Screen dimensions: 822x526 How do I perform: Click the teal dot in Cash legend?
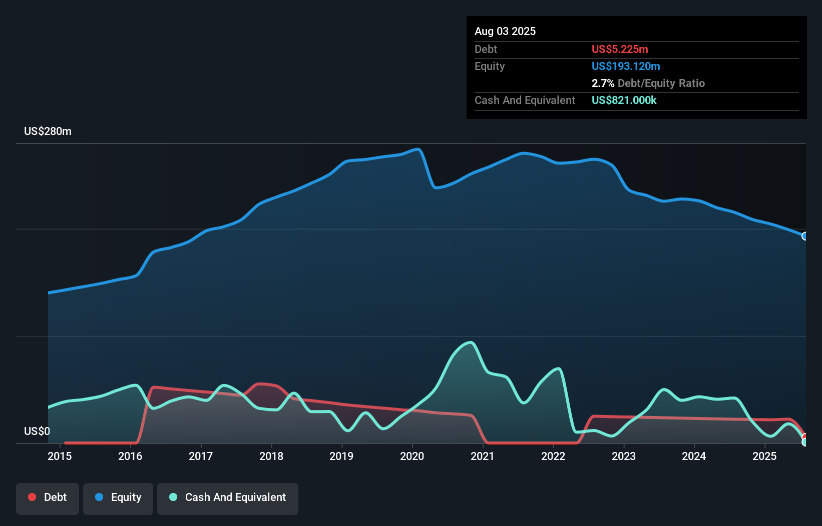click(x=173, y=497)
